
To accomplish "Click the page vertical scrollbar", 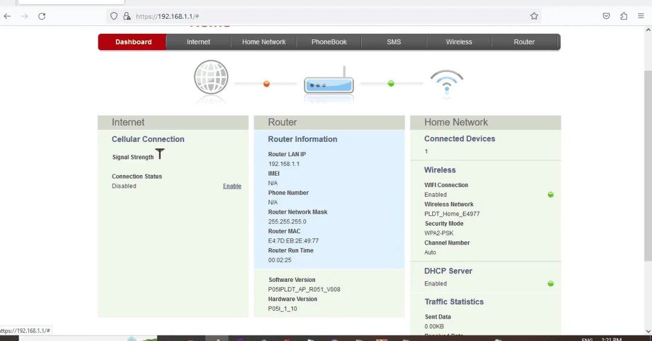I will pyautogui.click(x=648, y=167).
